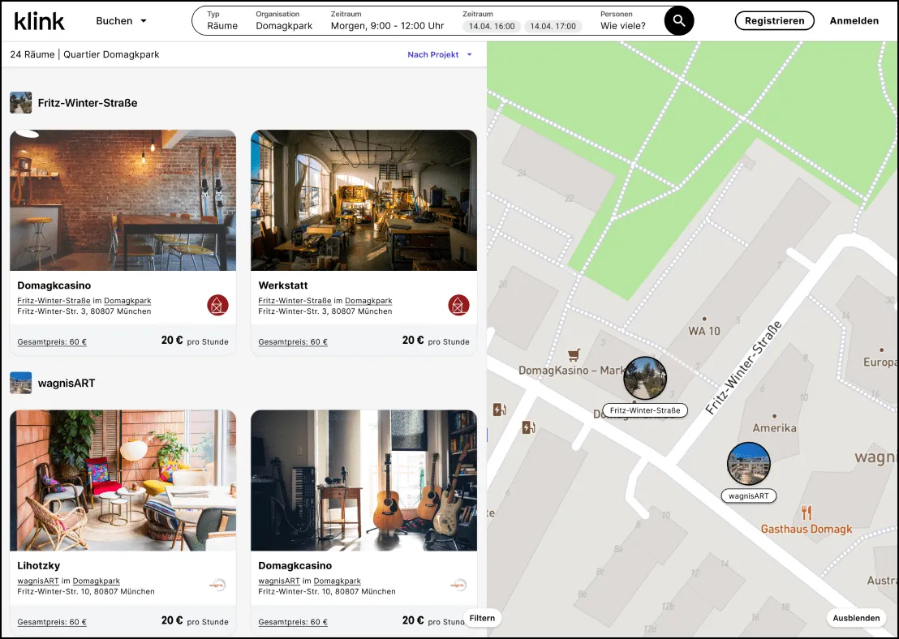Click the search magnifier icon
This screenshot has width=899, height=639.
pos(678,20)
